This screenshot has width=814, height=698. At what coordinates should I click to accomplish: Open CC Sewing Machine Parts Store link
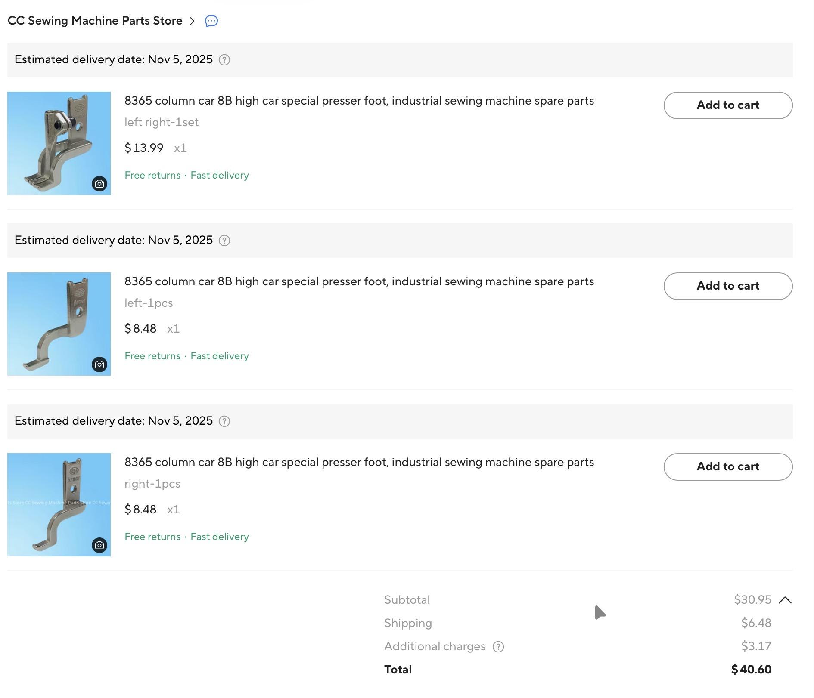click(x=95, y=21)
